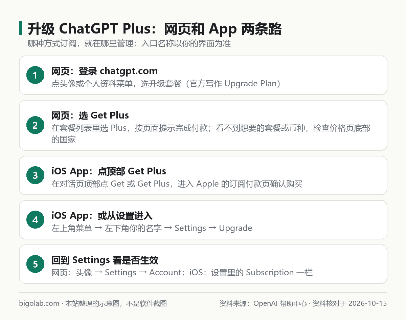Select the heading "iOS App：或从设置进入"
Screen dimensions: 406x320
tap(102, 216)
